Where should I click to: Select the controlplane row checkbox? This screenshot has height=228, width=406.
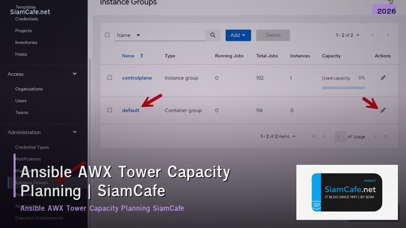[x=110, y=77]
